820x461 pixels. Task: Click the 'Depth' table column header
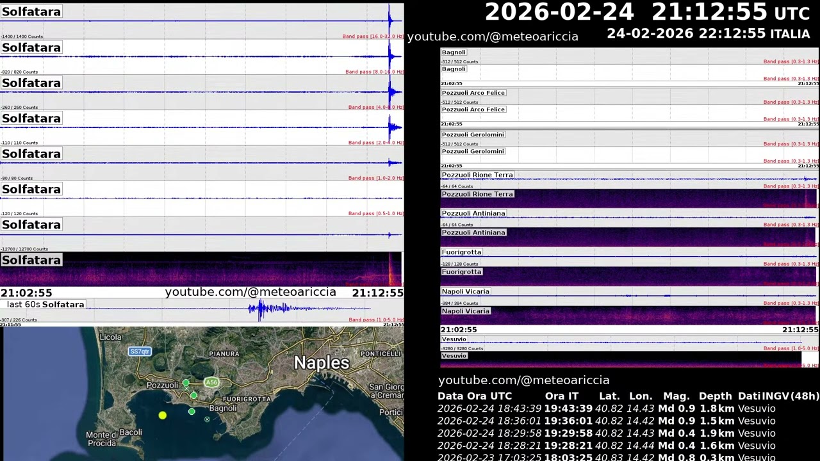(715, 396)
